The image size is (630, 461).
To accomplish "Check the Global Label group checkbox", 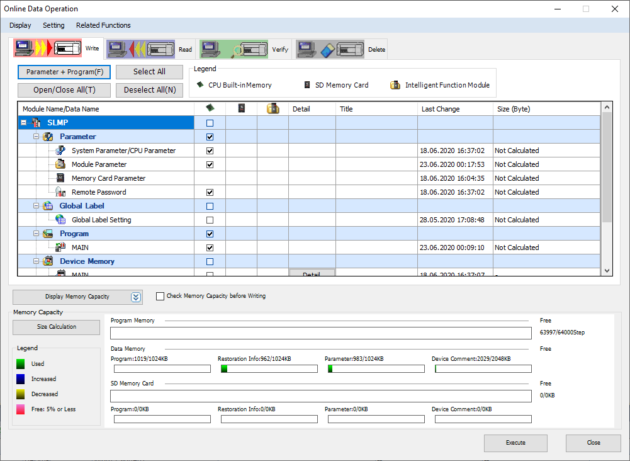I will [210, 206].
